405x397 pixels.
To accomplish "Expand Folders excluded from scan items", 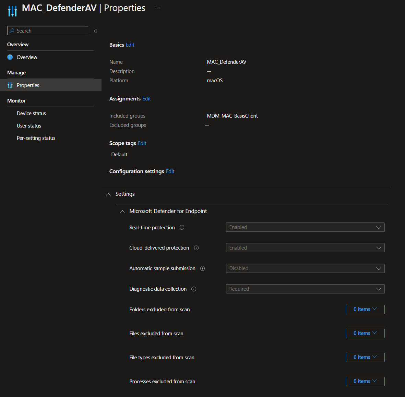I will pos(365,309).
